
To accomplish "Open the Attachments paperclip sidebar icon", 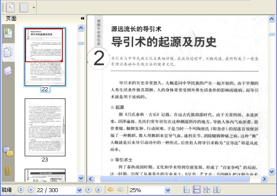I will click(8, 171).
